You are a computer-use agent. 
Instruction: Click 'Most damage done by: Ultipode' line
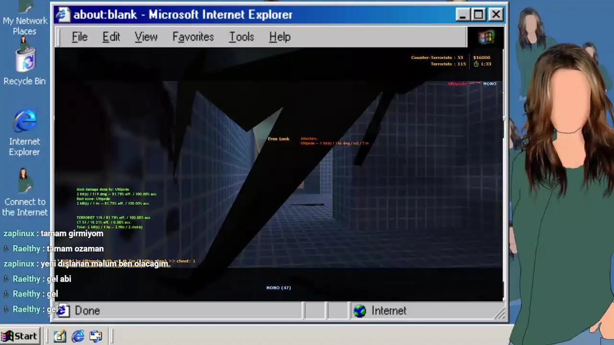point(103,189)
